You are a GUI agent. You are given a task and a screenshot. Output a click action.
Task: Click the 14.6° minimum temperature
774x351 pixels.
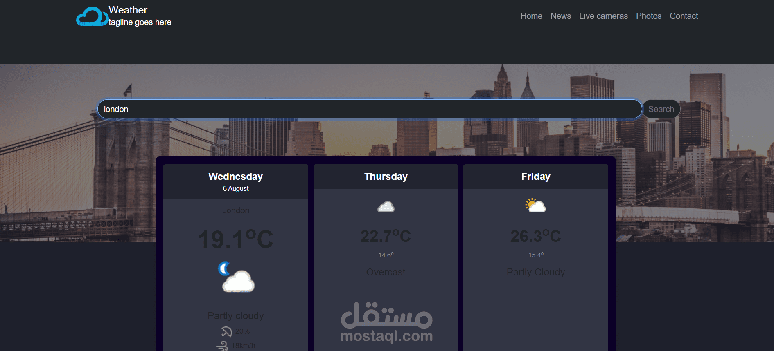[386, 255]
